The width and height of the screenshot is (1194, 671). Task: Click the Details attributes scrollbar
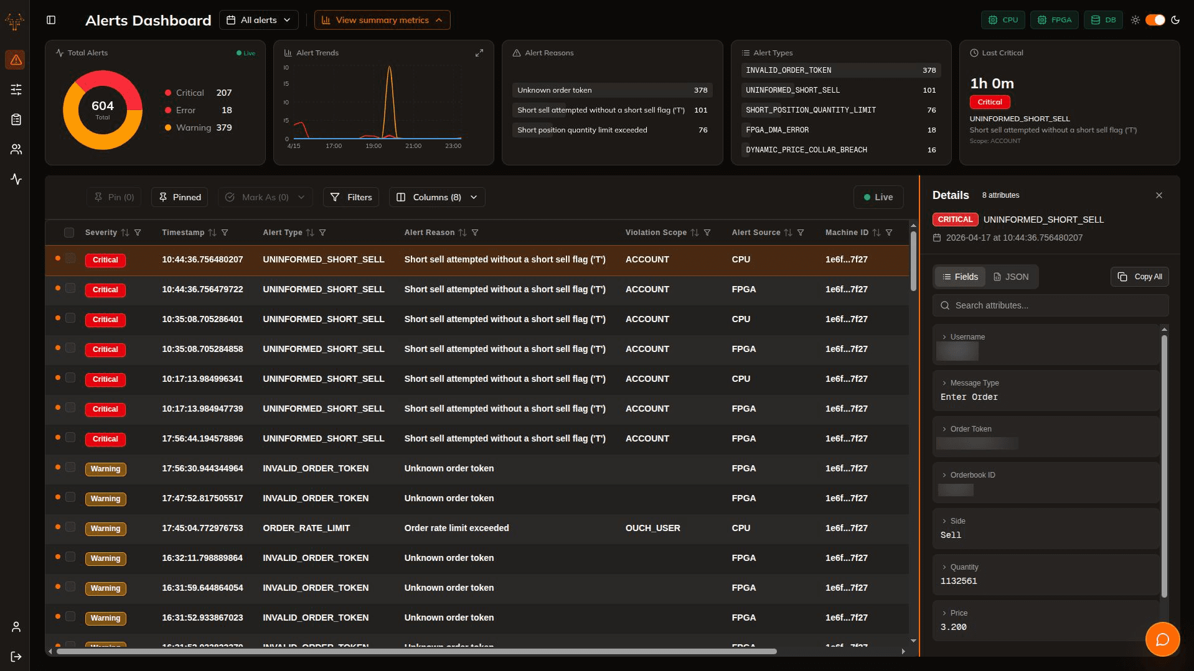(1163, 466)
